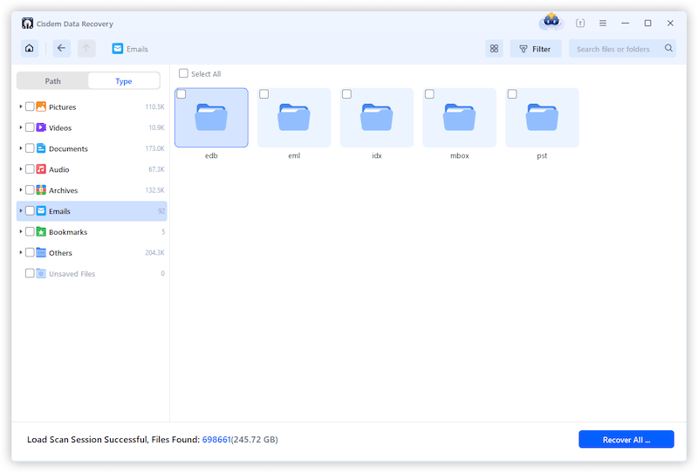
Task: Switch to the Path tab
Action: pyautogui.click(x=52, y=81)
